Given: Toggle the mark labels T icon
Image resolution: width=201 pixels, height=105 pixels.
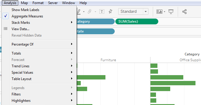Looking at the screenshot, I should coord(102,12).
